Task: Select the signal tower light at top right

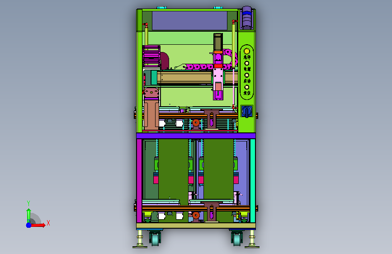Action: coord(247,18)
